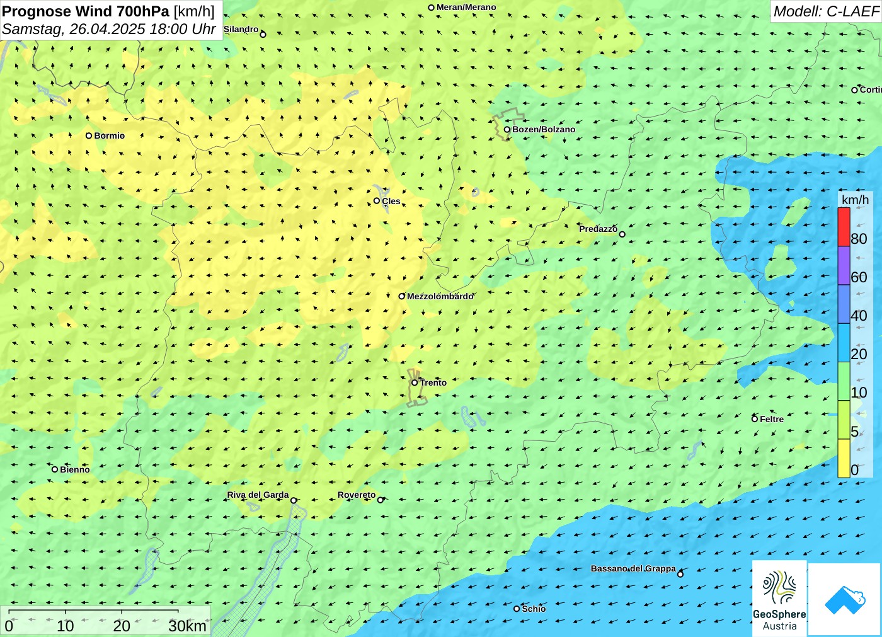This screenshot has height=637, width=882.
Task: Click the purple 60 km/h legend swatch
Action: coord(844,265)
